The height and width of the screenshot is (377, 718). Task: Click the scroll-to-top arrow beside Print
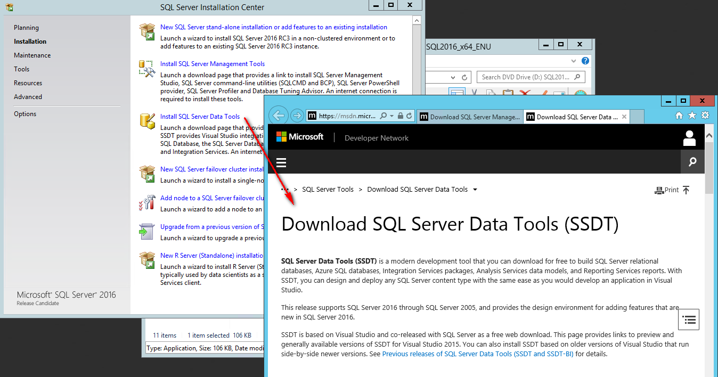tap(686, 190)
